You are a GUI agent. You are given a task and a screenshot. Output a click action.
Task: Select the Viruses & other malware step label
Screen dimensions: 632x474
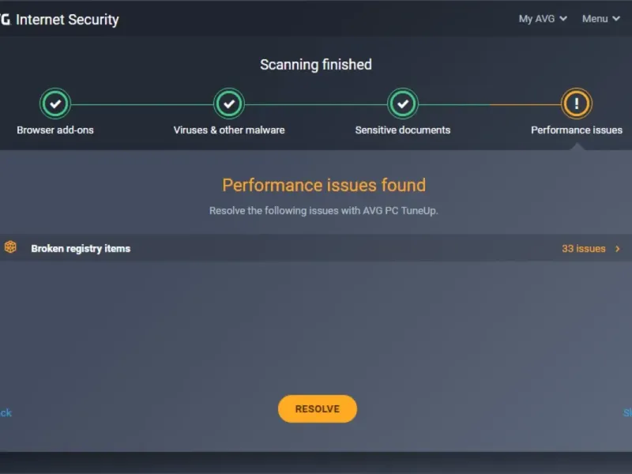(x=229, y=130)
